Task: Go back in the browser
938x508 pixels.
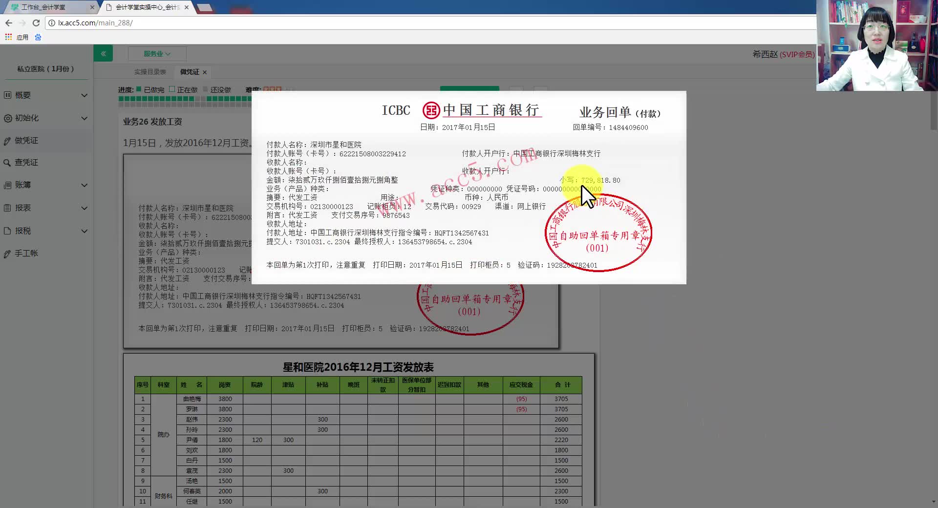Action: pos(9,23)
